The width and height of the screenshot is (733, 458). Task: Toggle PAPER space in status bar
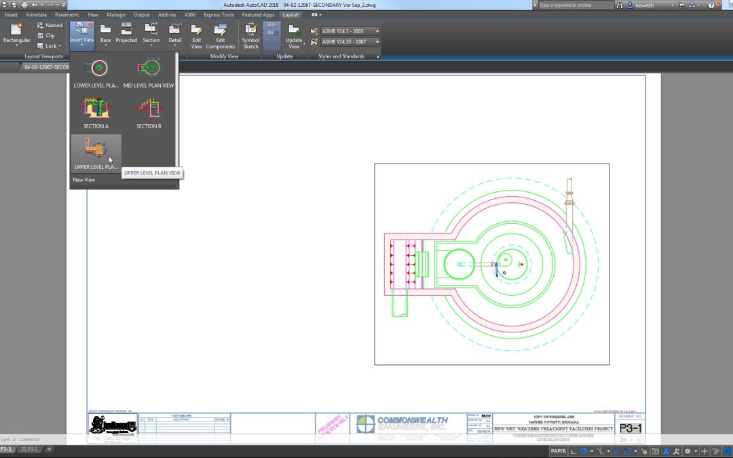[558, 451]
